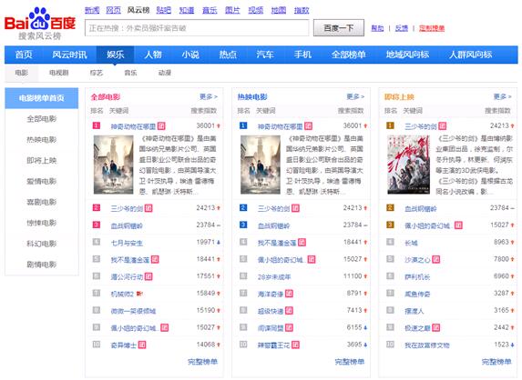Screen dimensions: 522x380
Task: Select 科幻电影 in the left sidebar
Action: click(x=42, y=244)
